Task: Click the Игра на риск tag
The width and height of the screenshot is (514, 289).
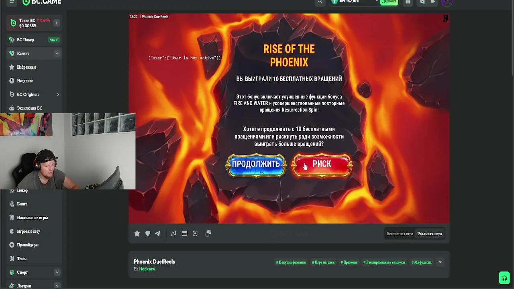Action: (323, 262)
